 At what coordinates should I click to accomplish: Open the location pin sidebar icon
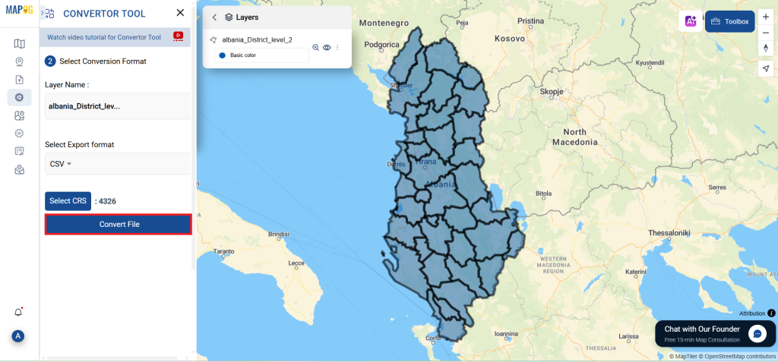[x=19, y=61]
